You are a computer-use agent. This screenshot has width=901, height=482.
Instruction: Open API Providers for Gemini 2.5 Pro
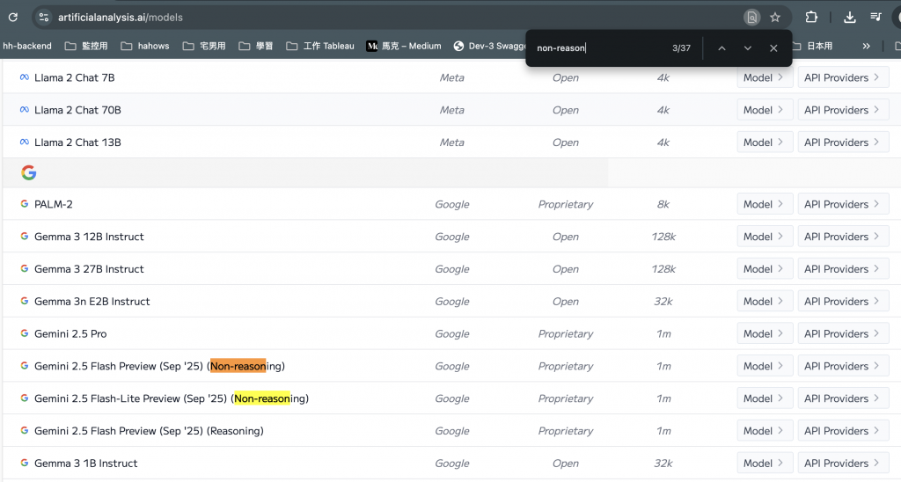tap(843, 333)
